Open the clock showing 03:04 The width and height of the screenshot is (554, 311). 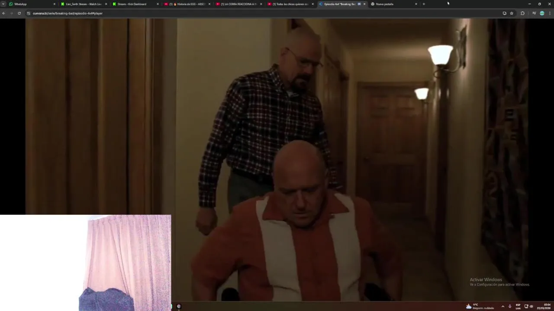tap(544, 306)
